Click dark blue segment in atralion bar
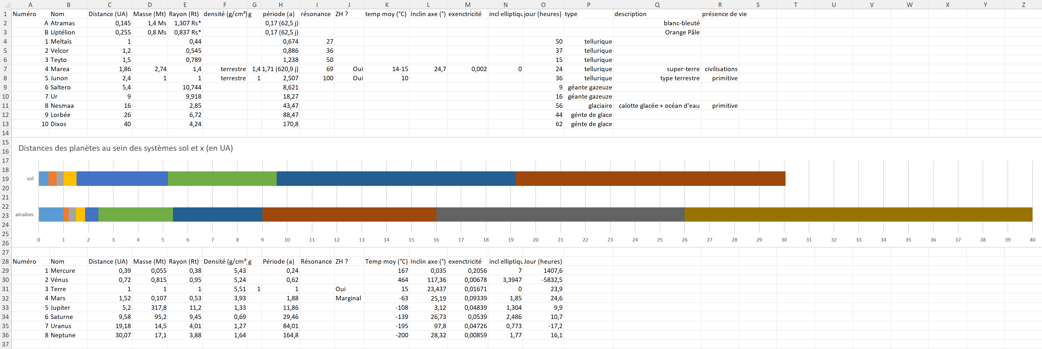1042x349 pixels. pyautogui.click(x=218, y=215)
